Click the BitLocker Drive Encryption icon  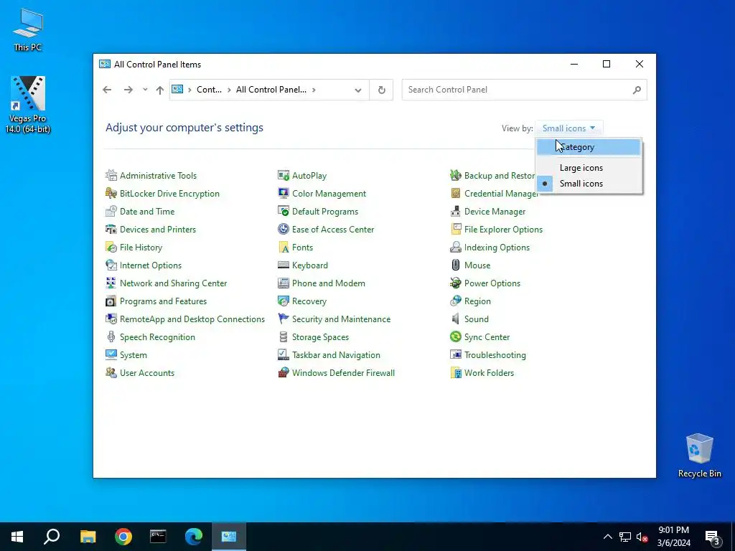tap(111, 193)
